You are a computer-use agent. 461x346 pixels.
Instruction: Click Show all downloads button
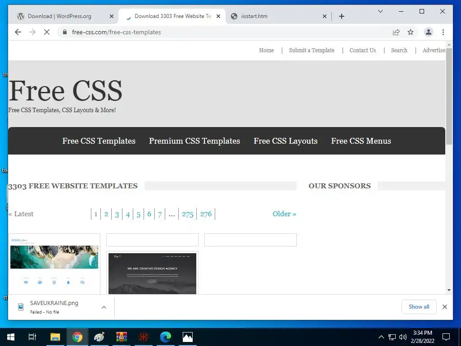pyautogui.click(x=419, y=307)
